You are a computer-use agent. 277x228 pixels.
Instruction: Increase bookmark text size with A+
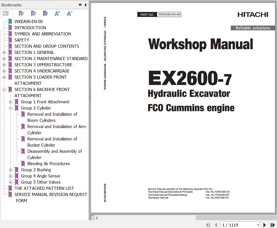pyautogui.click(x=57, y=13)
